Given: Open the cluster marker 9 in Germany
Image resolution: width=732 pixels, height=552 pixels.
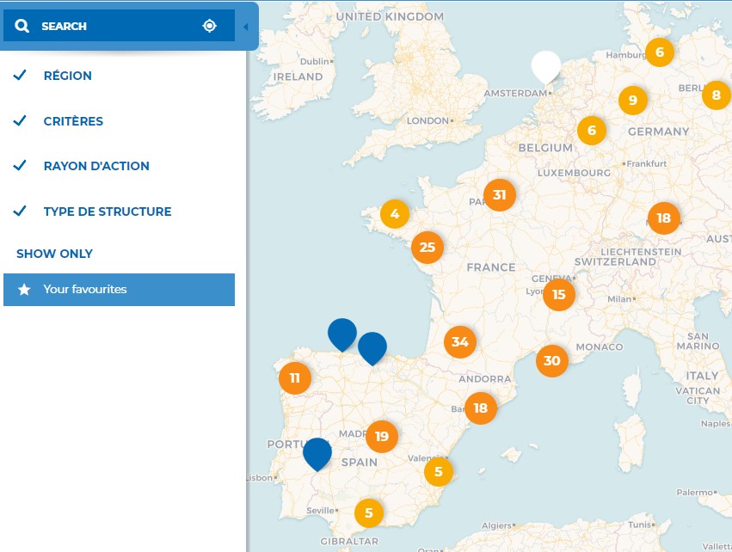Looking at the screenshot, I should coord(633,100).
